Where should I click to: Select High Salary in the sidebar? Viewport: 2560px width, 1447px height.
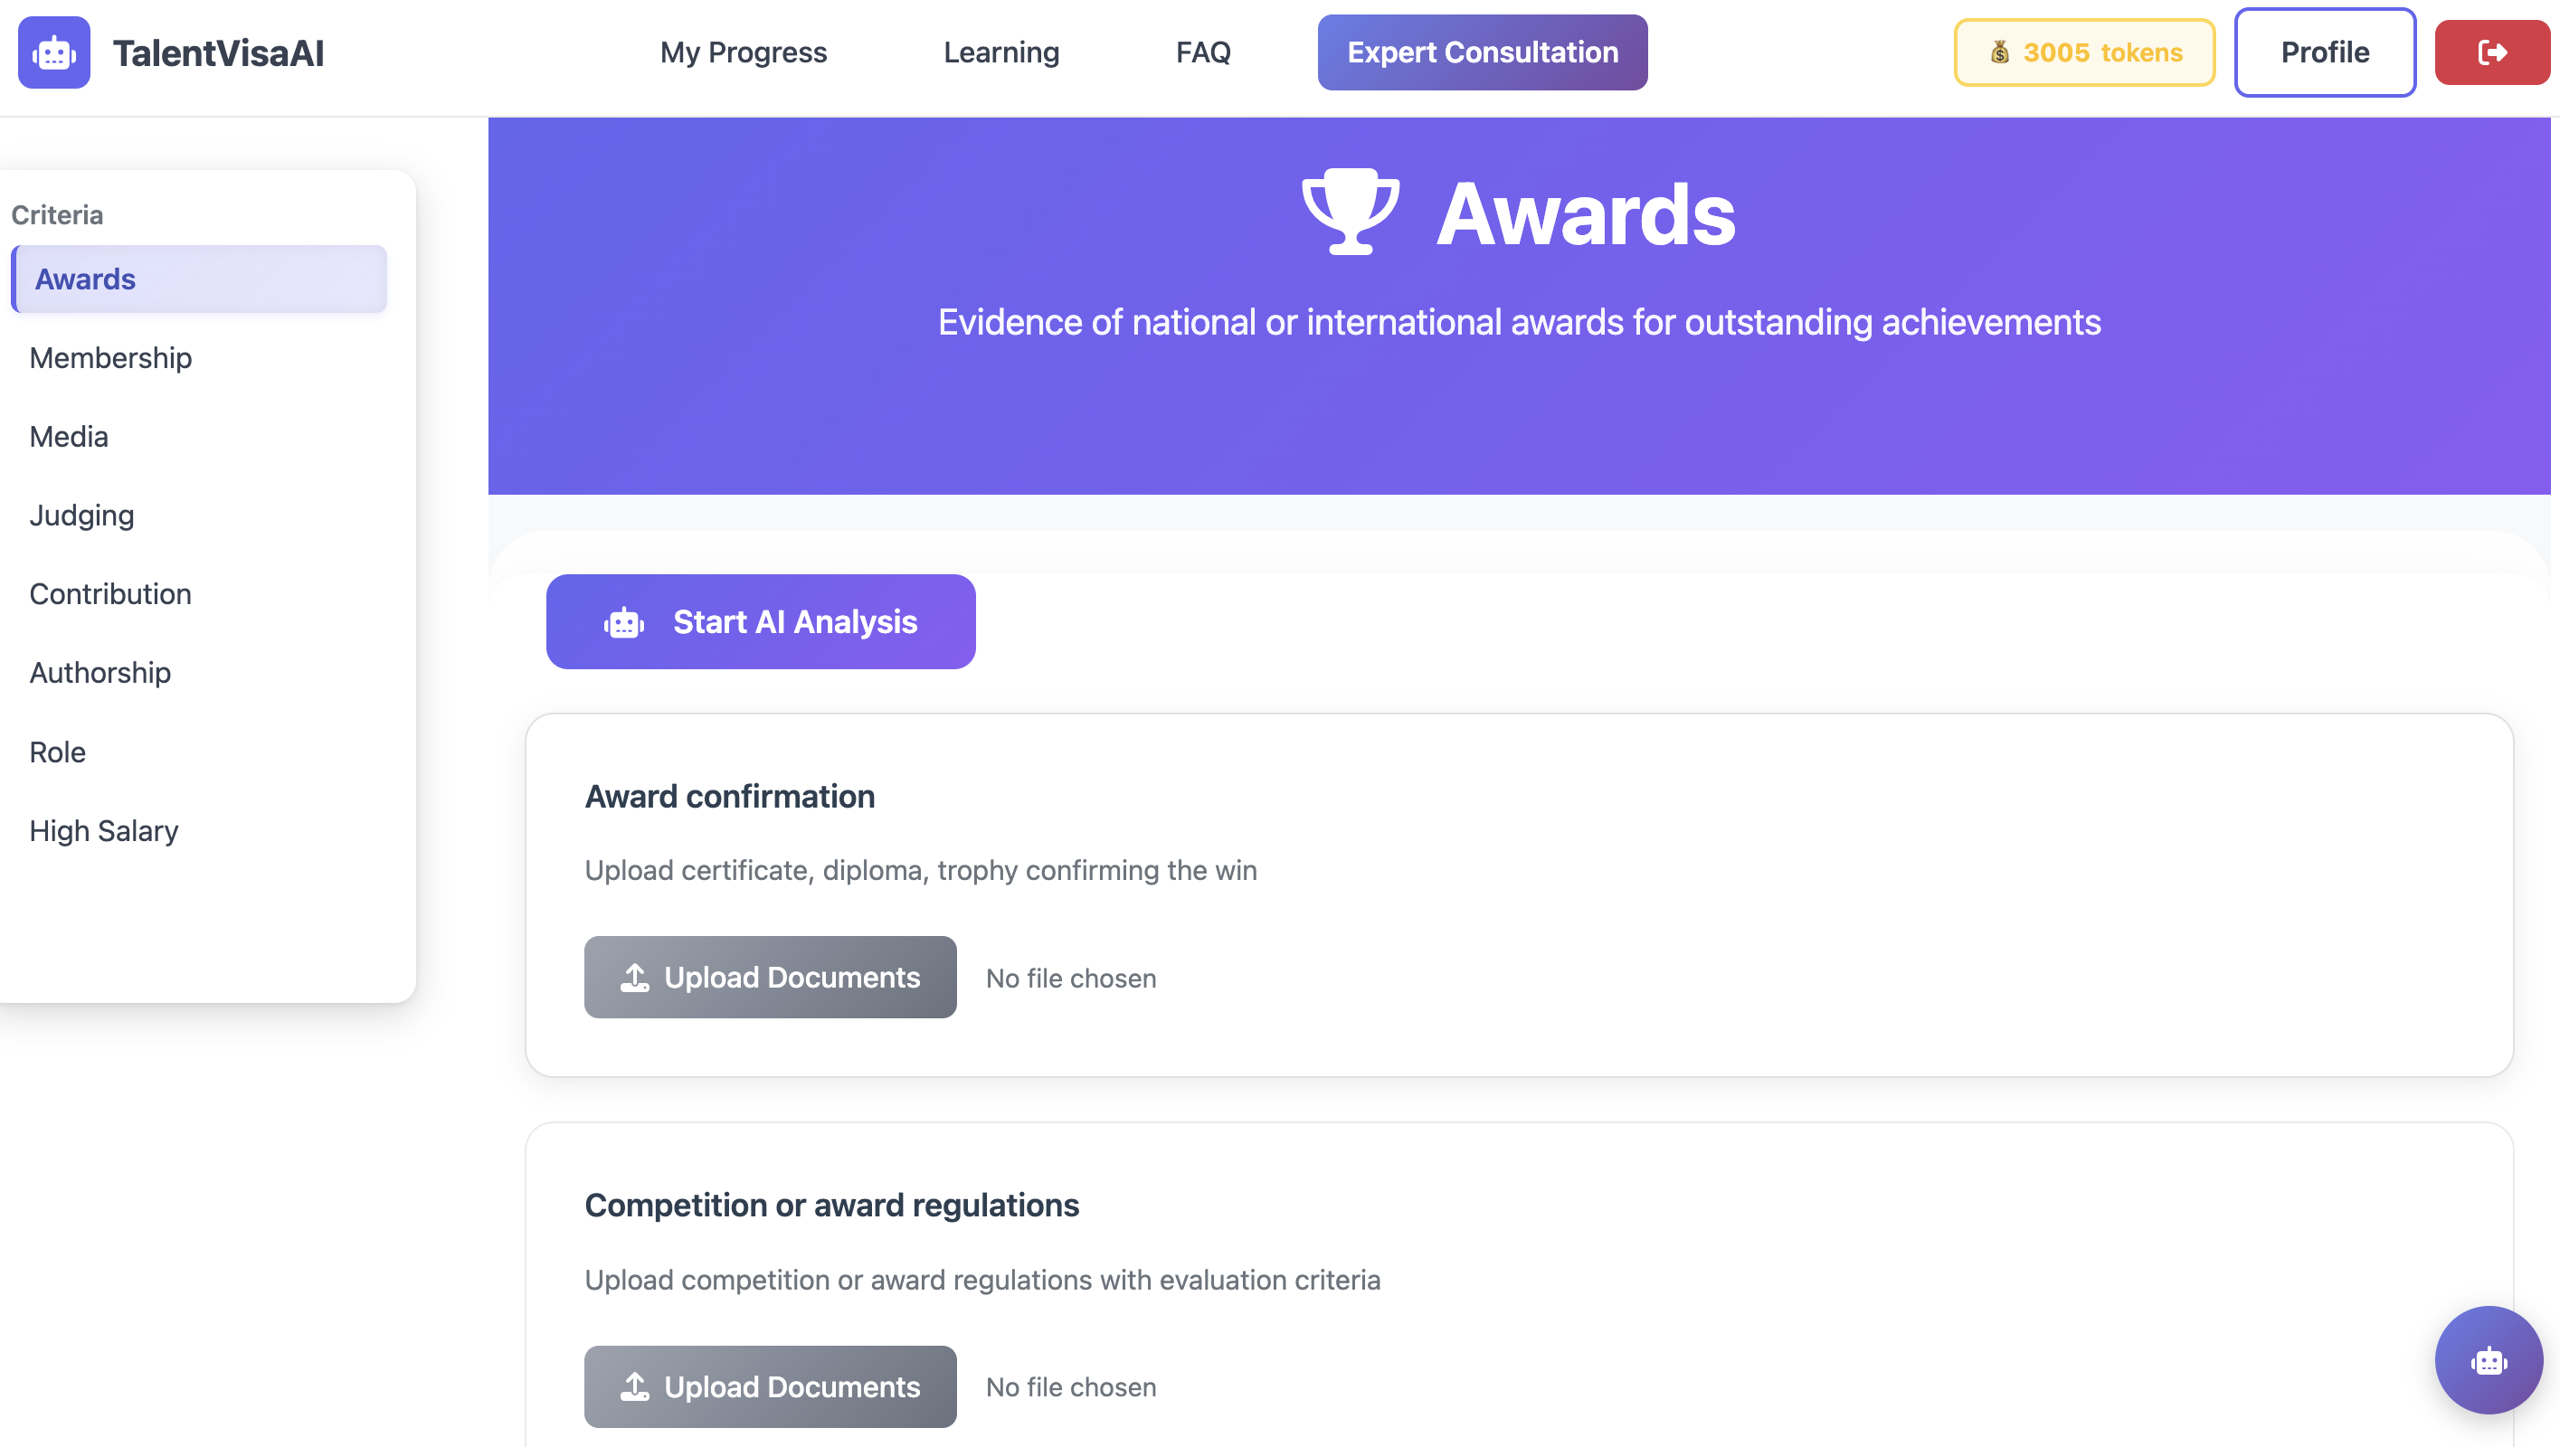[103, 830]
